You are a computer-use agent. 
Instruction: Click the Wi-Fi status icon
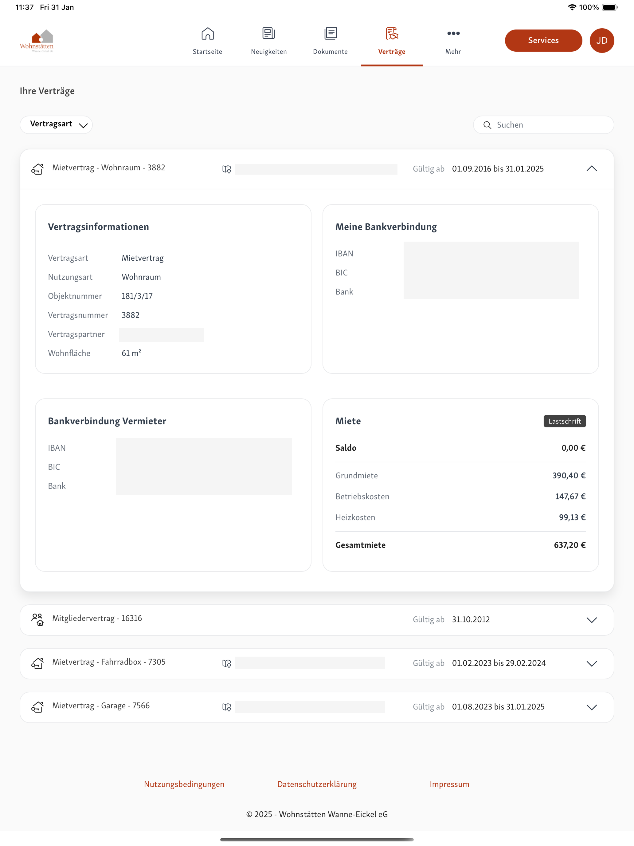click(571, 7)
